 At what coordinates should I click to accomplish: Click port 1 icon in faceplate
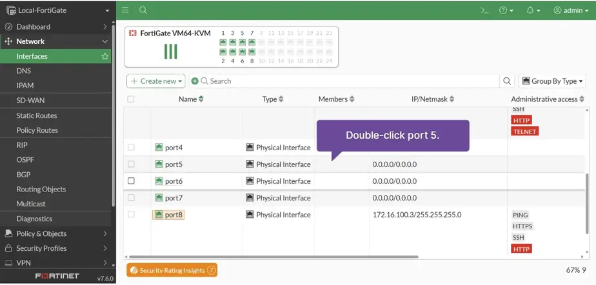223,42
